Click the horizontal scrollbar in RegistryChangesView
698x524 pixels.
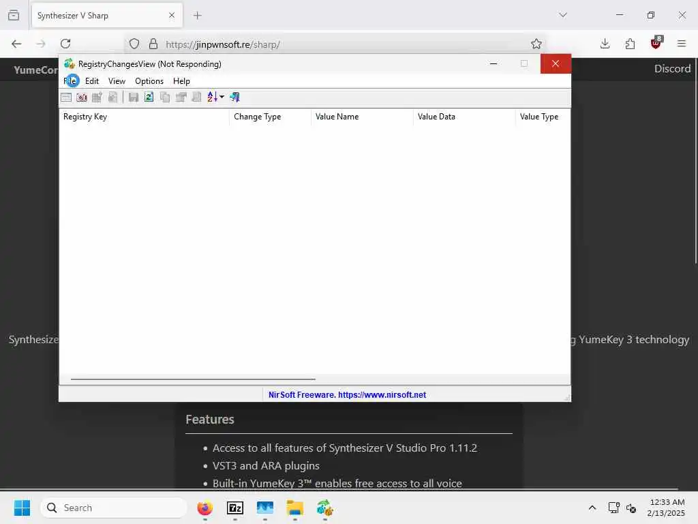click(193, 379)
